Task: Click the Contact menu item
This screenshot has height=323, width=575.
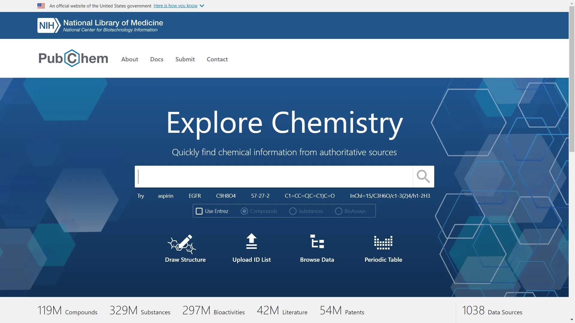Action: tap(217, 59)
